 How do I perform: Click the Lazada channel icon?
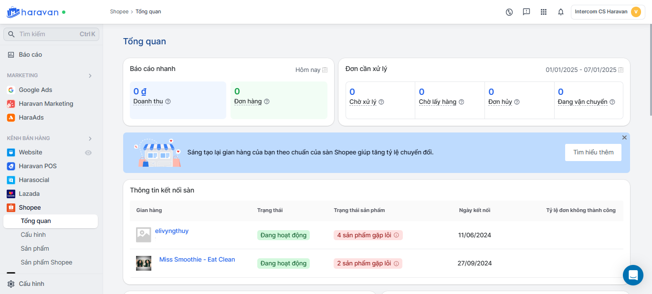pyautogui.click(x=11, y=194)
